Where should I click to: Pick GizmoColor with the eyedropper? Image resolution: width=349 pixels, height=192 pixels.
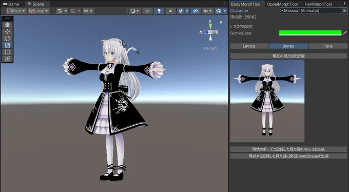(345, 33)
